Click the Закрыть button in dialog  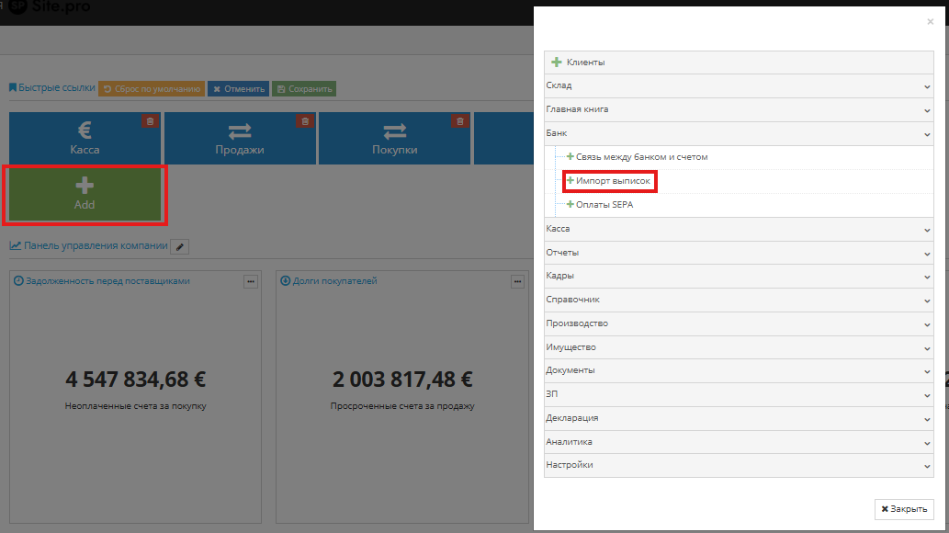[903, 508]
